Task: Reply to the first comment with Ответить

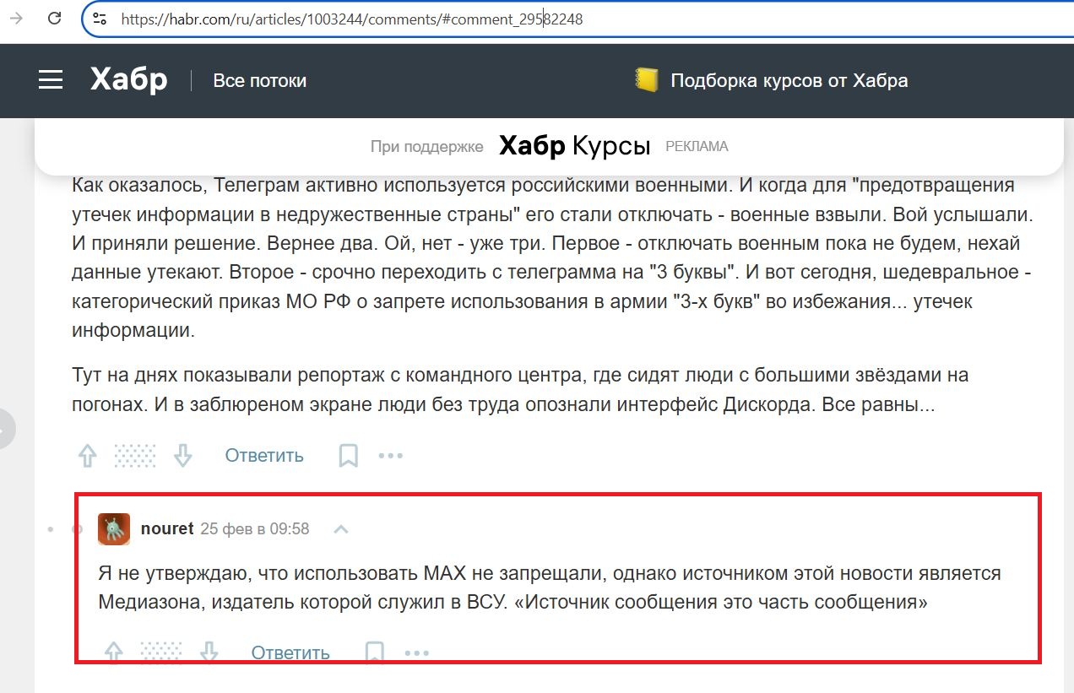Action: pos(263,457)
